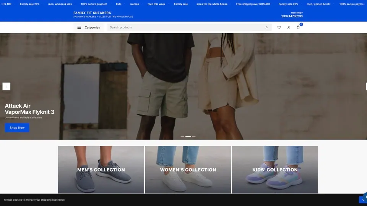Image resolution: width=367 pixels, height=206 pixels.
Task: Open the user account icon
Action: [x=289, y=27]
